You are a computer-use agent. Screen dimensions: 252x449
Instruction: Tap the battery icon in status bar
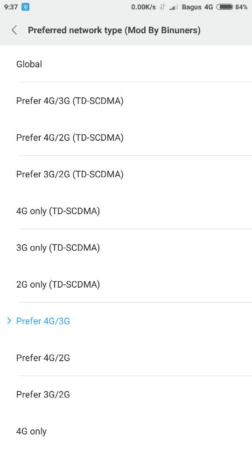pos(224,7)
